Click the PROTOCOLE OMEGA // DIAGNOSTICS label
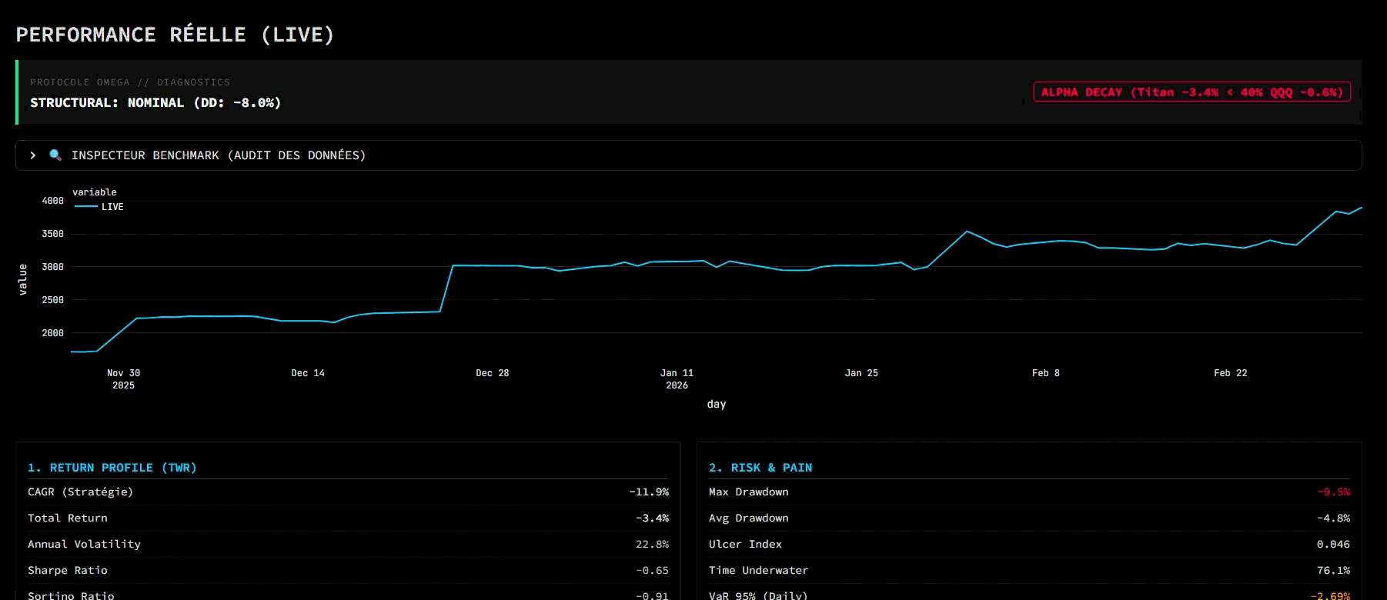The height and width of the screenshot is (600, 1387). point(129,82)
